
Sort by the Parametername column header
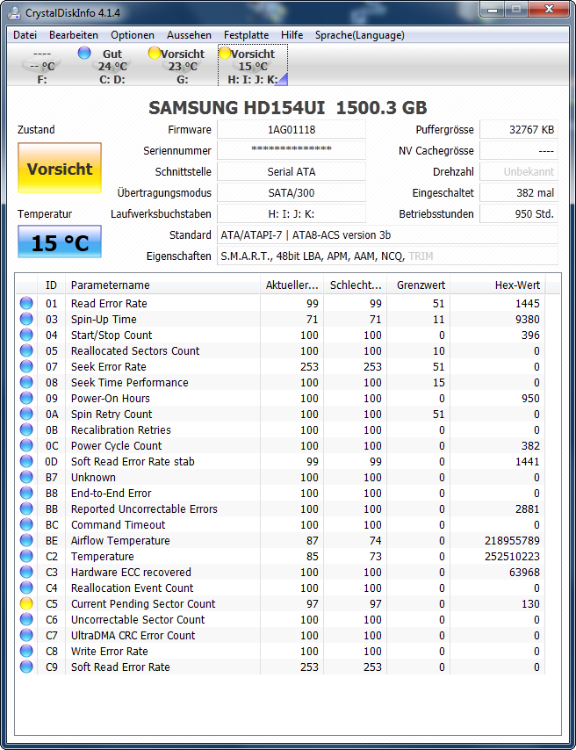tap(162, 285)
